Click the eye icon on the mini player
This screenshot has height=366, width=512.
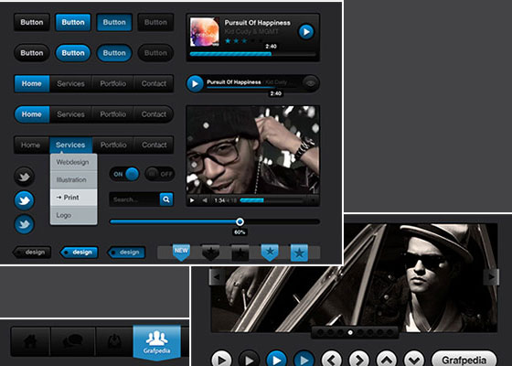(x=310, y=83)
